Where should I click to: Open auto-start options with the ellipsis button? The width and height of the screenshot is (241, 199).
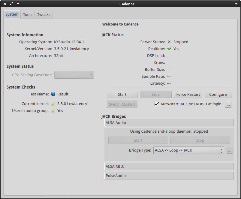click(x=228, y=104)
